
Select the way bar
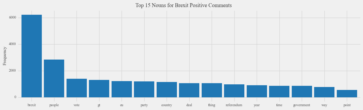[x=324, y=92]
